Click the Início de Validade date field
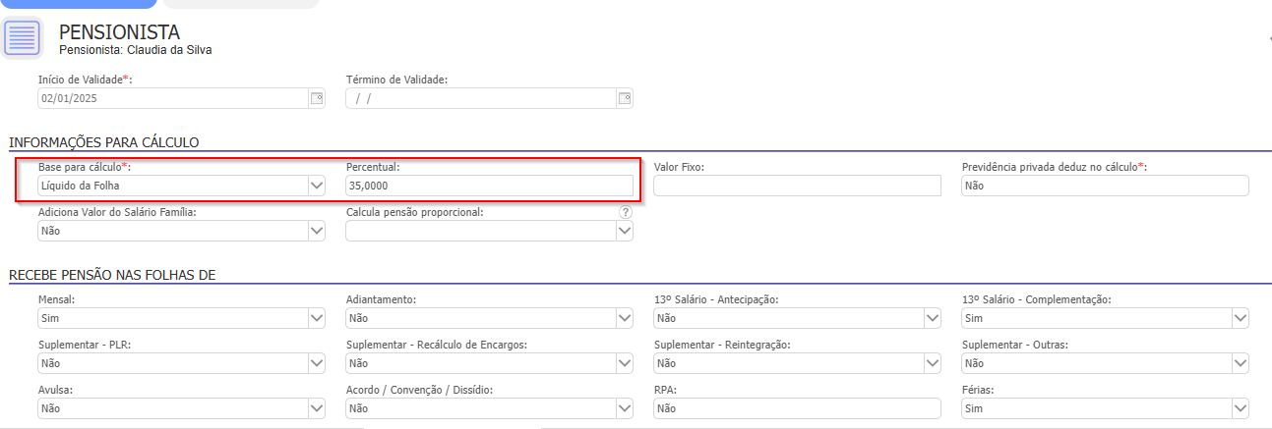The image size is (1272, 429). point(173,98)
